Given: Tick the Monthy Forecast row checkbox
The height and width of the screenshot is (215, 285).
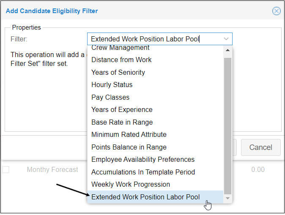Looking at the screenshot, I should point(6,170).
